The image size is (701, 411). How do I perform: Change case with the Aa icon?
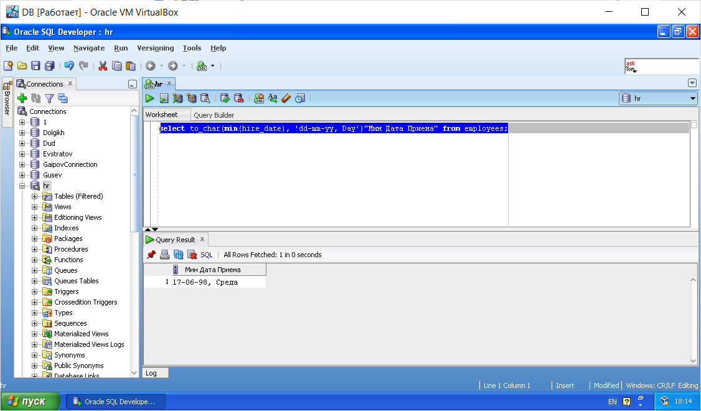(273, 98)
